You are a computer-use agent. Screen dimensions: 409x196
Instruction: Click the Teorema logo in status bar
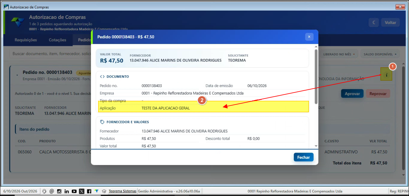click(97, 191)
